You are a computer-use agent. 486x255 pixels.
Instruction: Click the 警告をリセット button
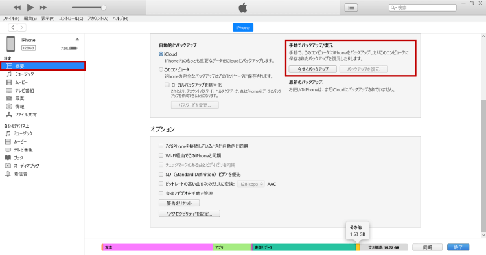coord(179,203)
